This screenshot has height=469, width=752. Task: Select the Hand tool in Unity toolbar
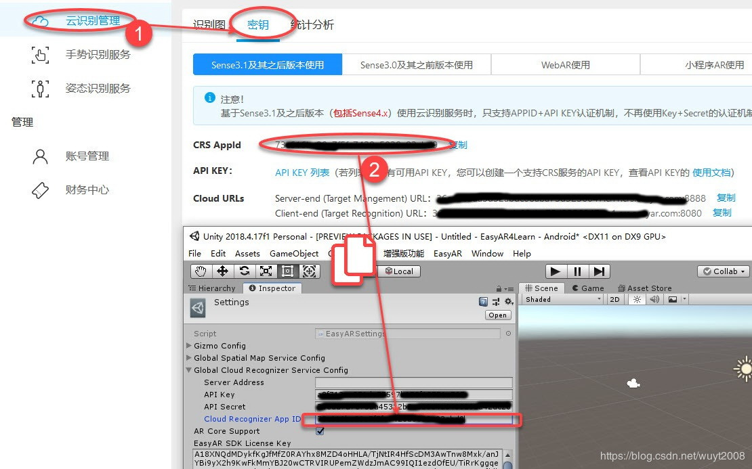(x=201, y=271)
